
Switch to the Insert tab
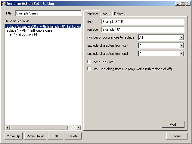tap(106, 14)
